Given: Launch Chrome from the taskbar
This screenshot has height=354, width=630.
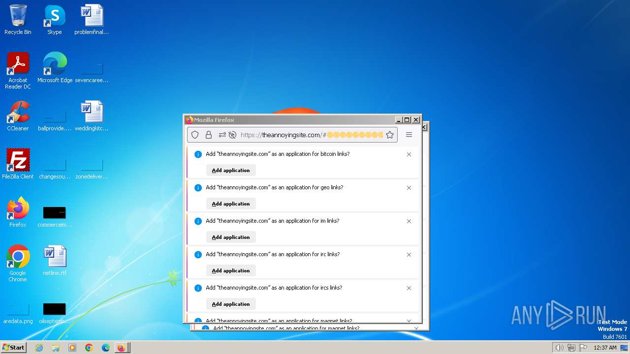Looking at the screenshot, I should click(89, 348).
